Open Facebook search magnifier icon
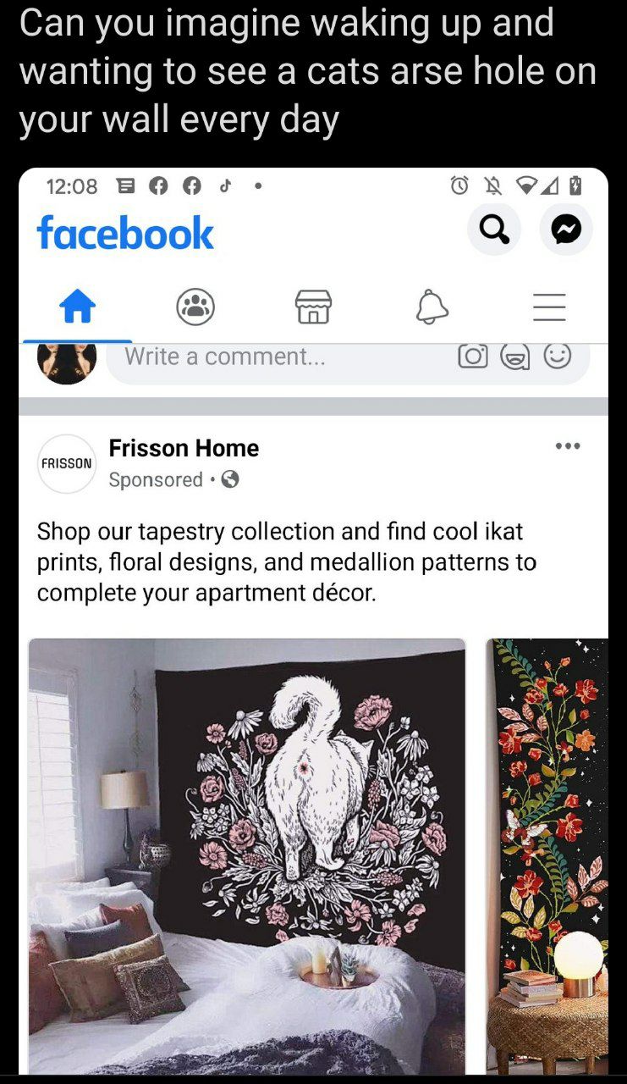 (x=494, y=229)
